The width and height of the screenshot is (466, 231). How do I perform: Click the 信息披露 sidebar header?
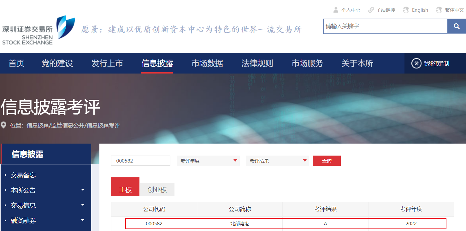tap(46, 154)
